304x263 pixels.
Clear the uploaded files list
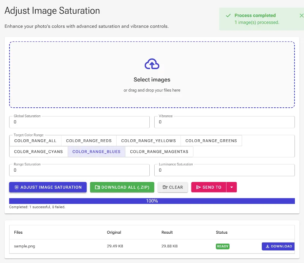173,187
